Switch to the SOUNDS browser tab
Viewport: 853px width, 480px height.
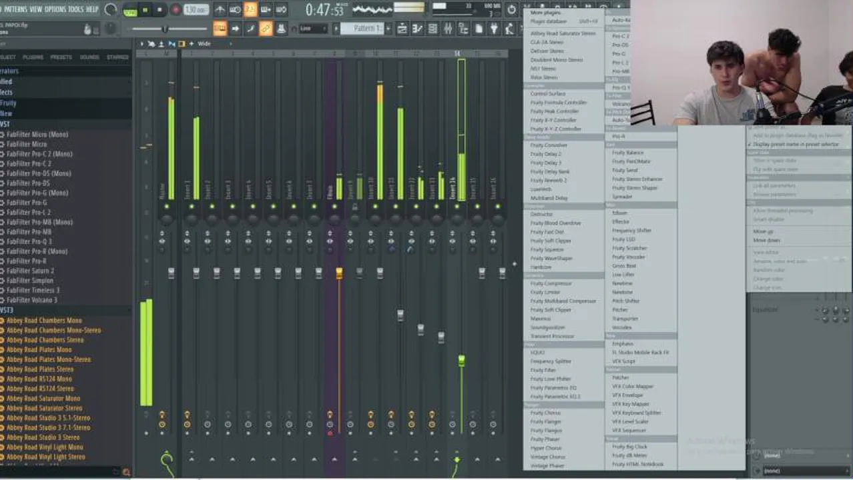(89, 57)
